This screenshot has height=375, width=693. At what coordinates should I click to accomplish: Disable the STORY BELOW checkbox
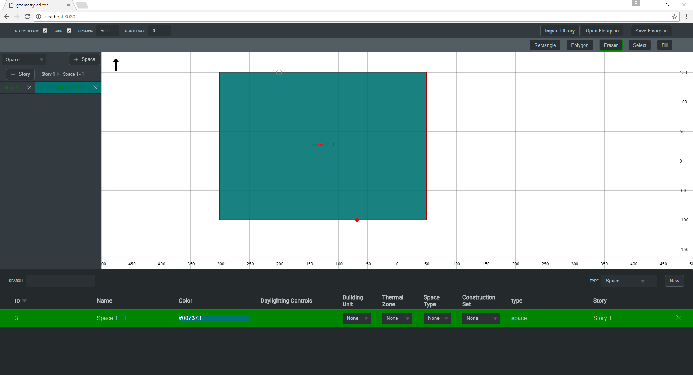[x=45, y=31]
